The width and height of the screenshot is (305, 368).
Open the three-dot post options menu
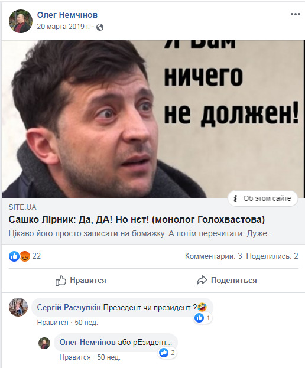[295, 14]
